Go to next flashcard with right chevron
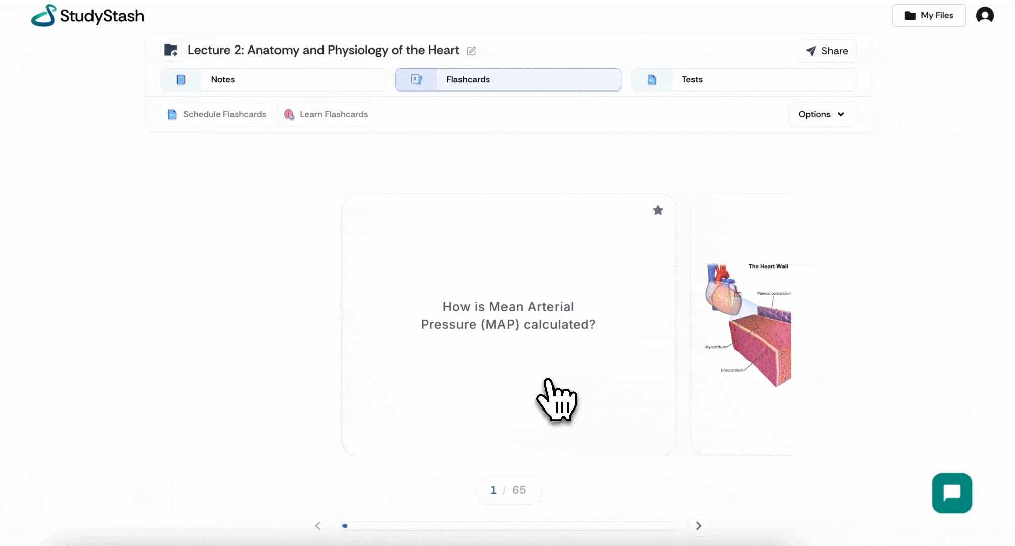Viewport: 1015px width, 546px height. [698, 526]
